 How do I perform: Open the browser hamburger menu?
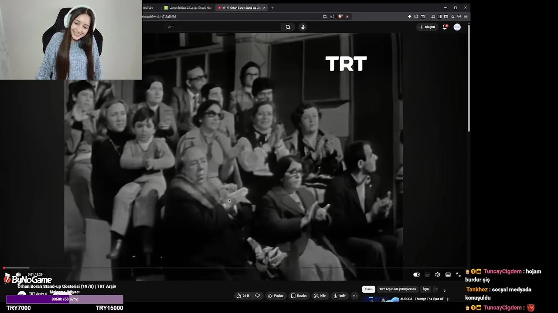click(466, 17)
